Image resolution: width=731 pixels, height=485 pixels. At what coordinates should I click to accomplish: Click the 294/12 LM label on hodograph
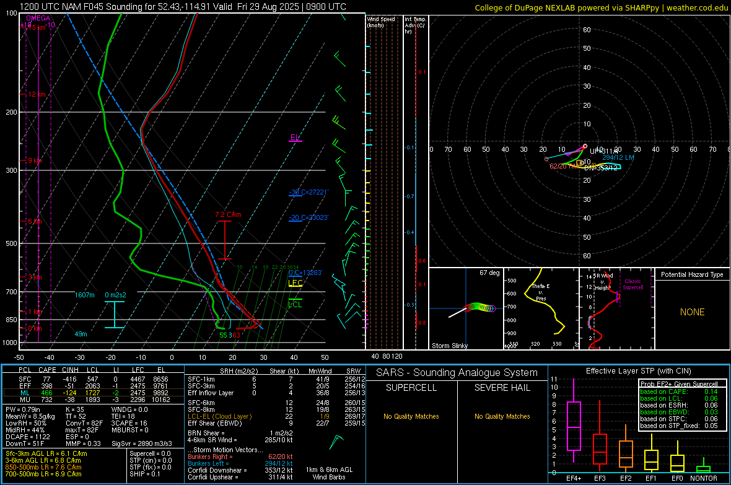[x=618, y=157]
